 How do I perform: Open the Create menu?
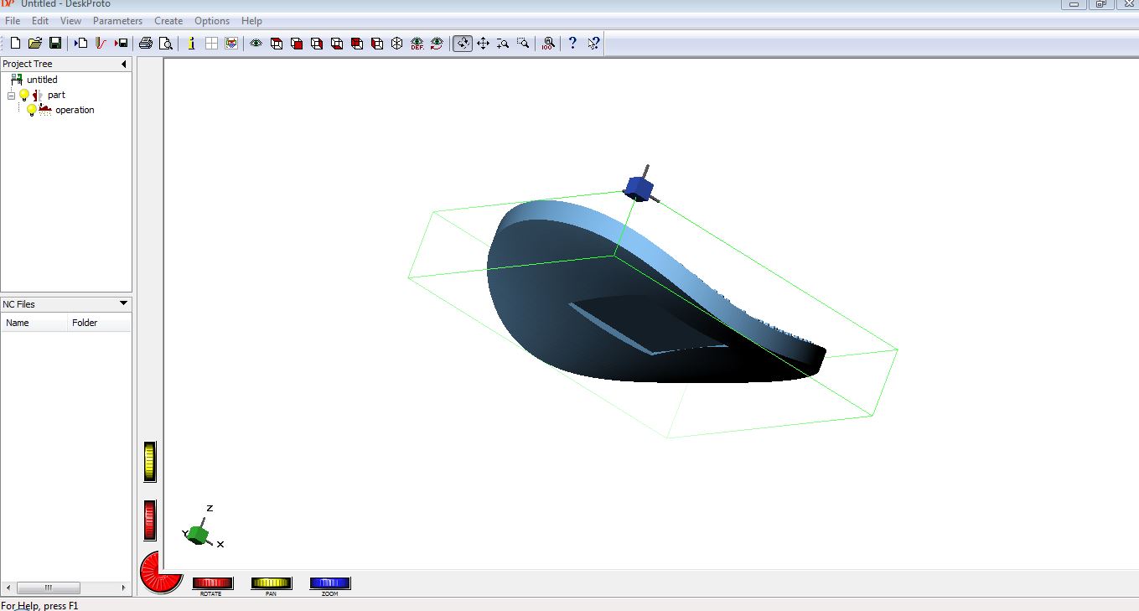(x=168, y=21)
